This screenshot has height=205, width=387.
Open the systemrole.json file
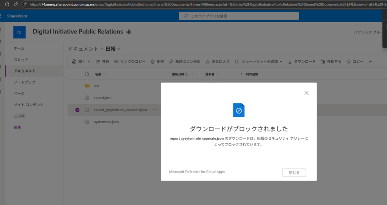pos(106,122)
